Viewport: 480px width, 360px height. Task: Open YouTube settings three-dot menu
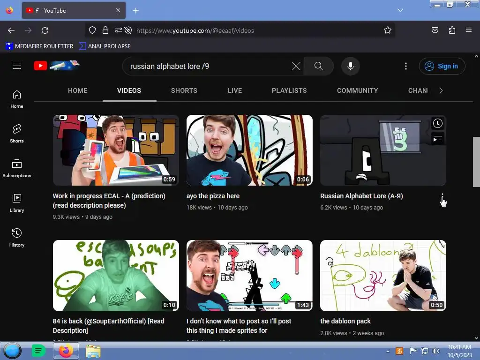[x=406, y=66]
